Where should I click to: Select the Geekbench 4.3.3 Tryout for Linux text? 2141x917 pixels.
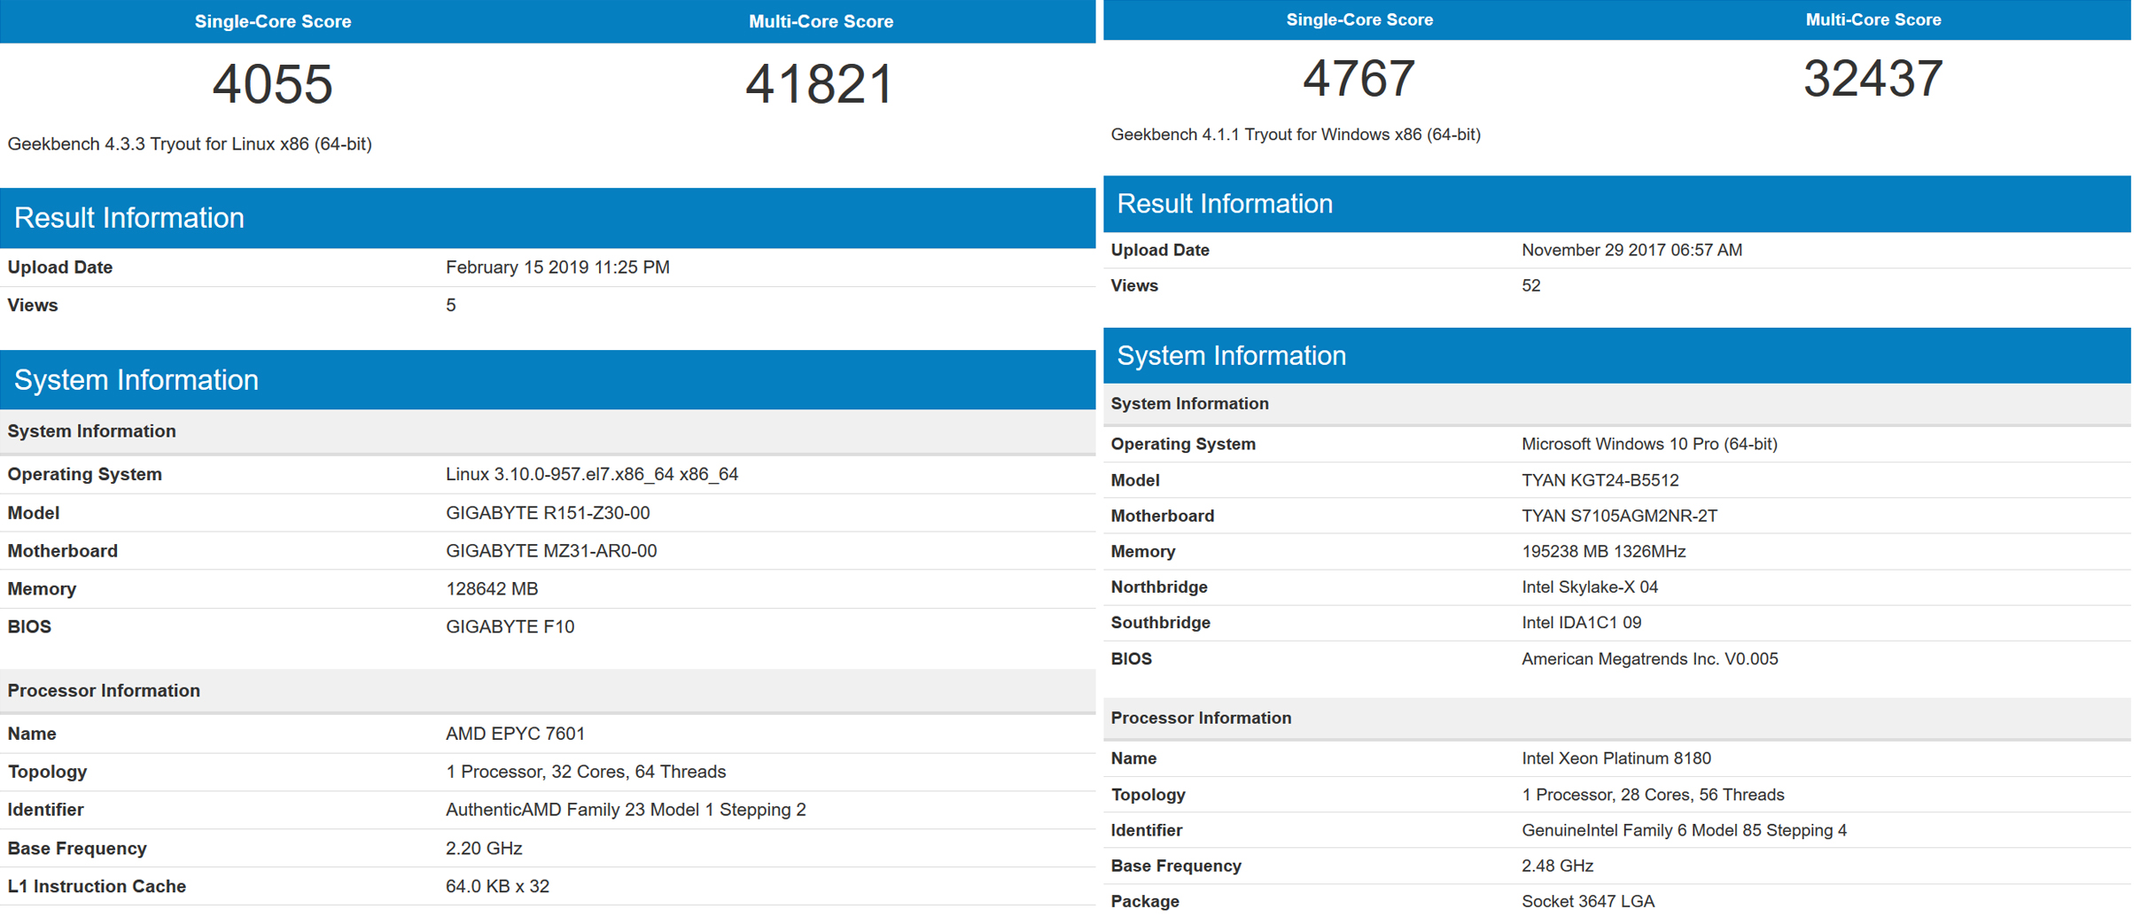click(x=190, y=144)
